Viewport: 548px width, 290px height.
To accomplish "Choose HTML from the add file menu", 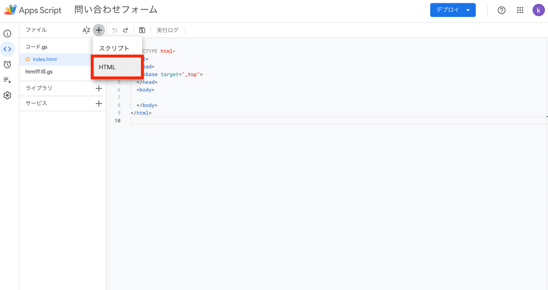I will 117,67.
